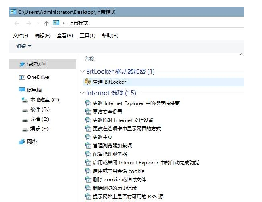Viewport: 262px width, 202px height.
Task: Click the title bar window icon
Action: [x=13, y=12]
